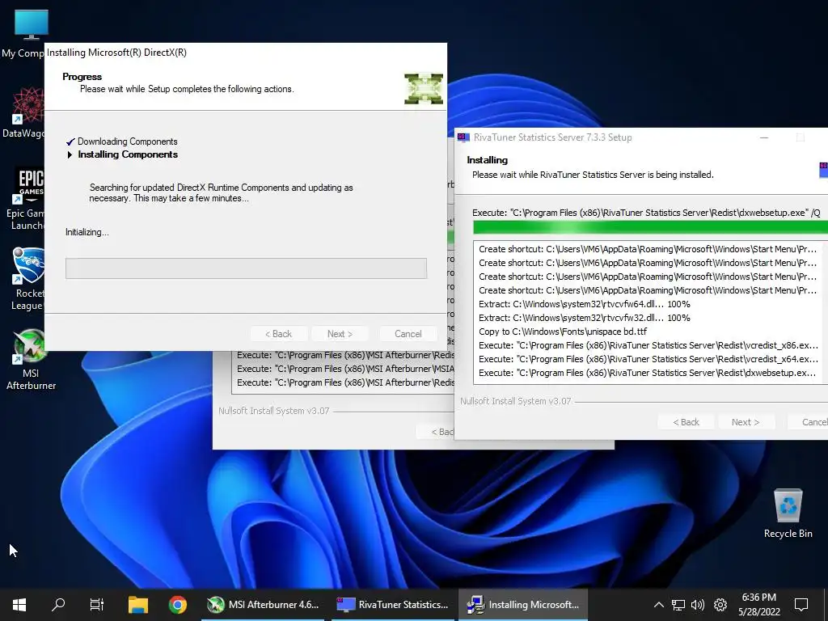Image resolution: width=828 pixels, height=621 pixels.
Task: Open Task View from the taskbar
Action: pos(97,605)
